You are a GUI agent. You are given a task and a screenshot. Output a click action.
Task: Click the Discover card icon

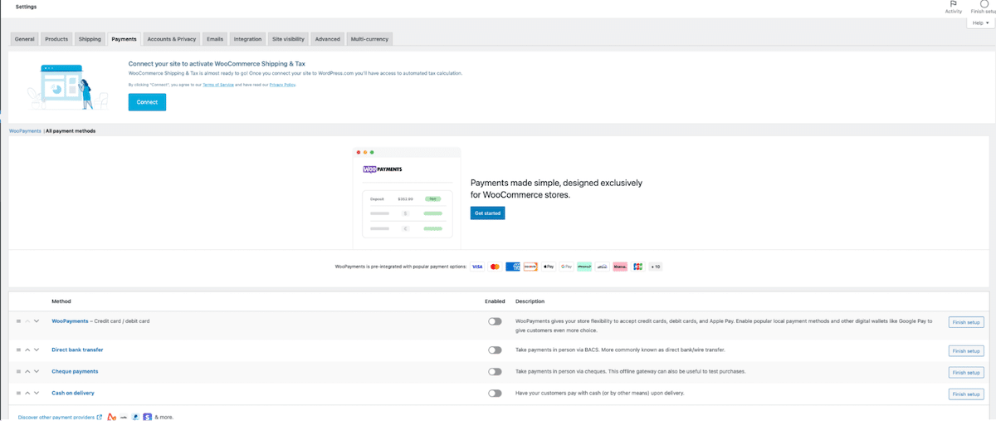(530, 267)
